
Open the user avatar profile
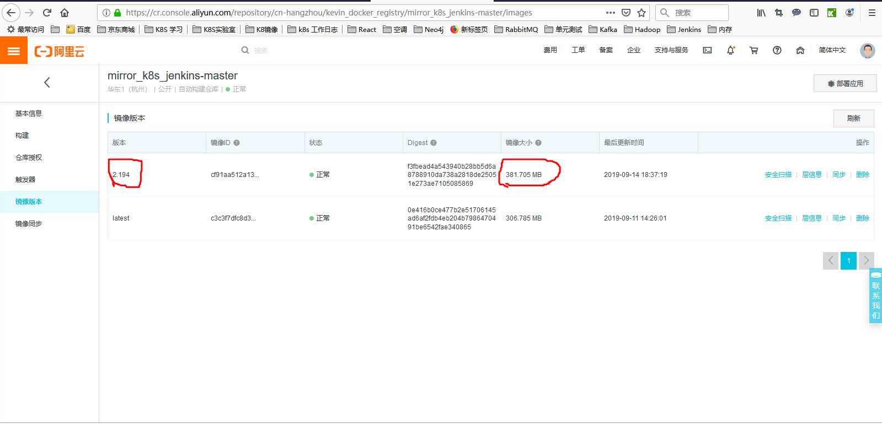point(868,51)
